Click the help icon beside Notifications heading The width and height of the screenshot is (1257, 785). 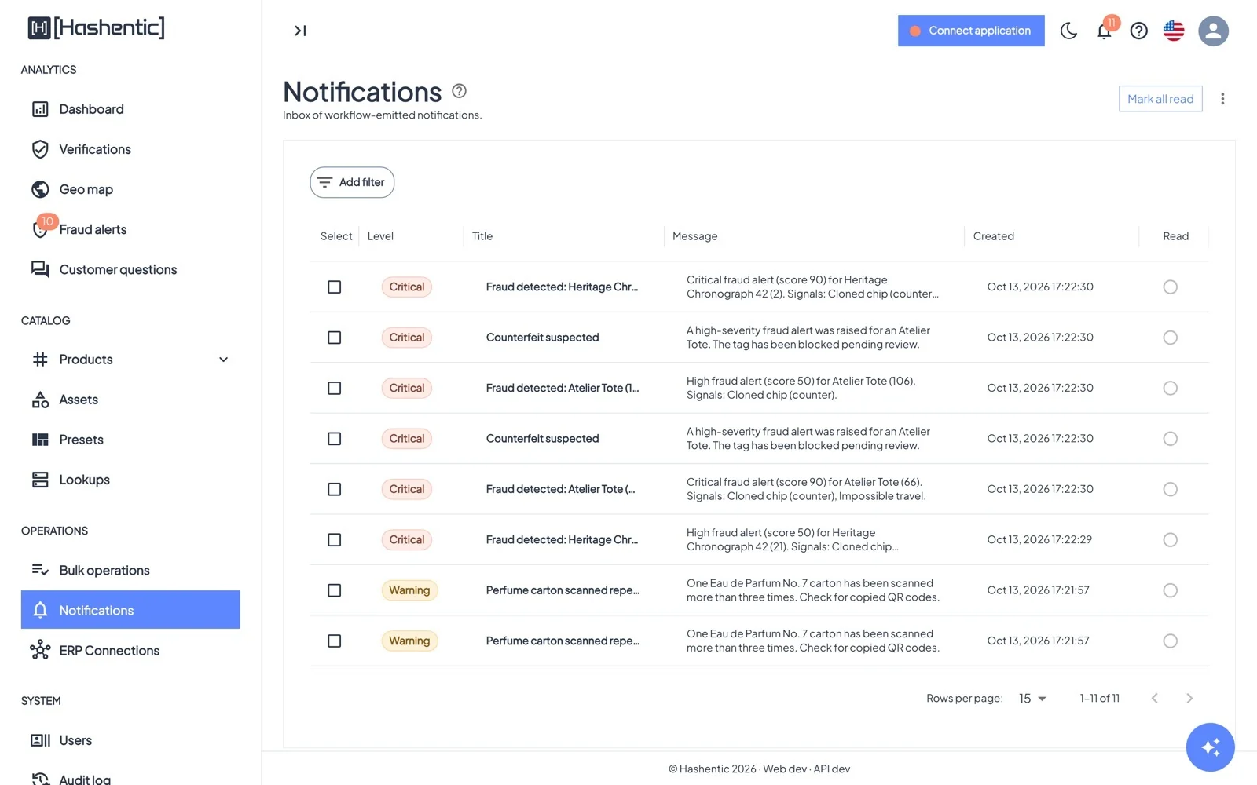(x=460, y=91)
